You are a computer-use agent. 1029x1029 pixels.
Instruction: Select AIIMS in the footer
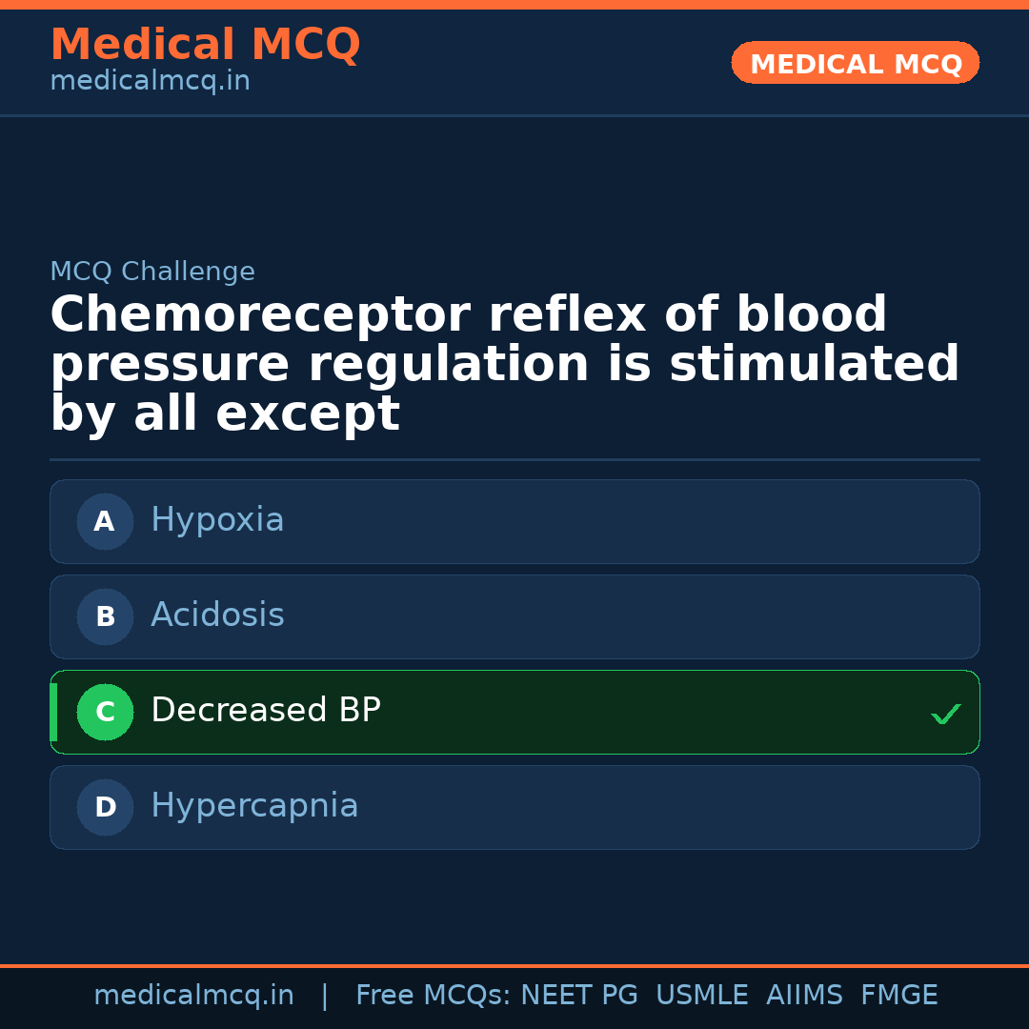pos(804,996)
